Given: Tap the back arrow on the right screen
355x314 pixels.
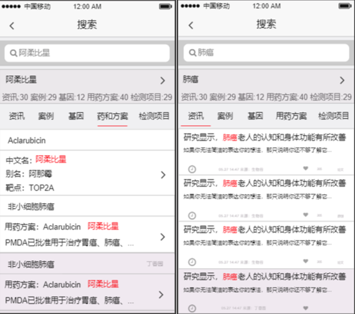Looking at the screenshot, I should pyautogui.click(x=191, y=26).
